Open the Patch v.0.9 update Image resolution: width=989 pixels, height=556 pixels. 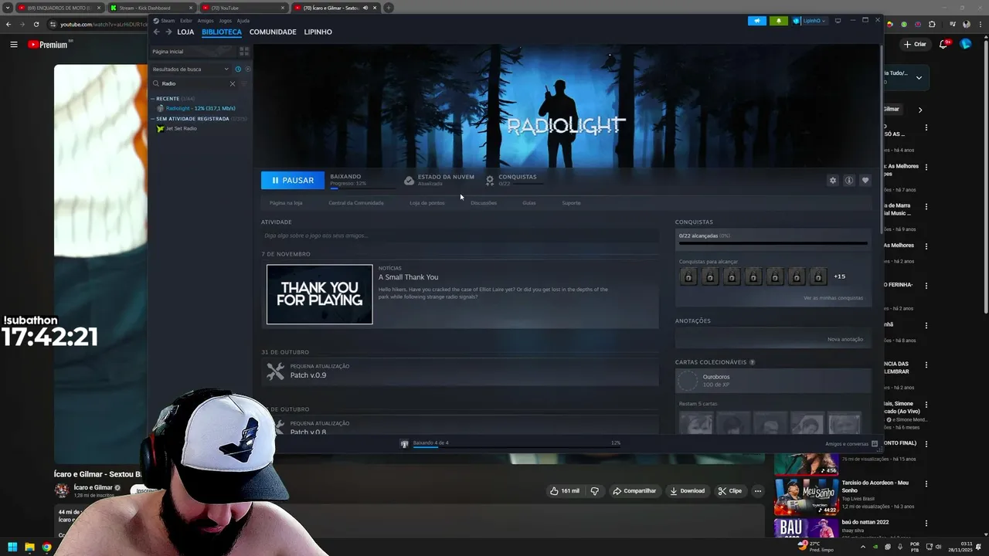tap(308, 375)
